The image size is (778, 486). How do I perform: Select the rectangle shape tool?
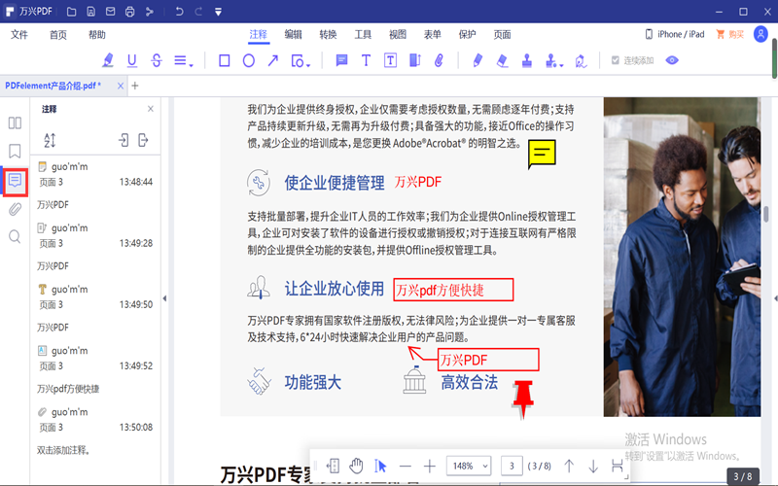coord(225,60)
